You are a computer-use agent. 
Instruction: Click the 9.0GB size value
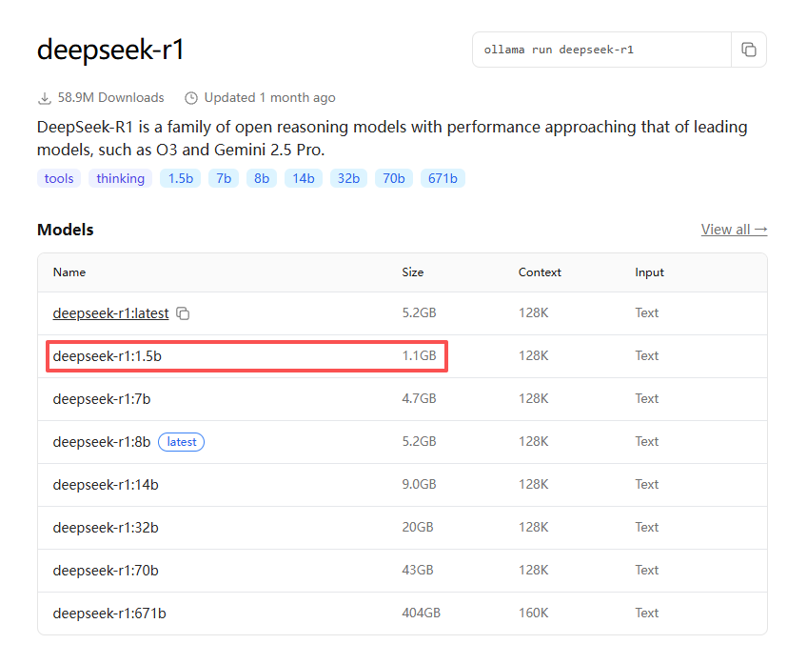tap(419, 485)
